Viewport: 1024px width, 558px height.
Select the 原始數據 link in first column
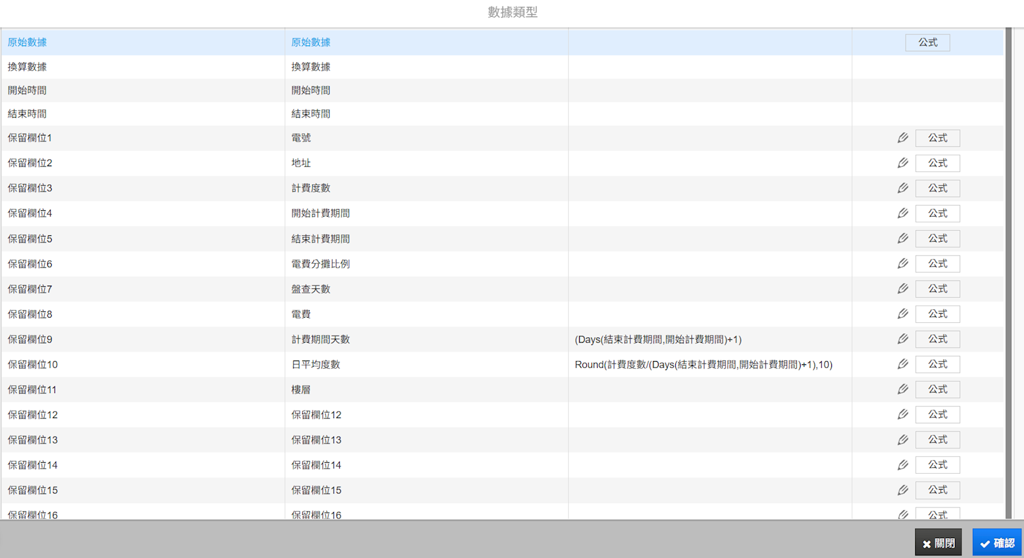[27, 43]
